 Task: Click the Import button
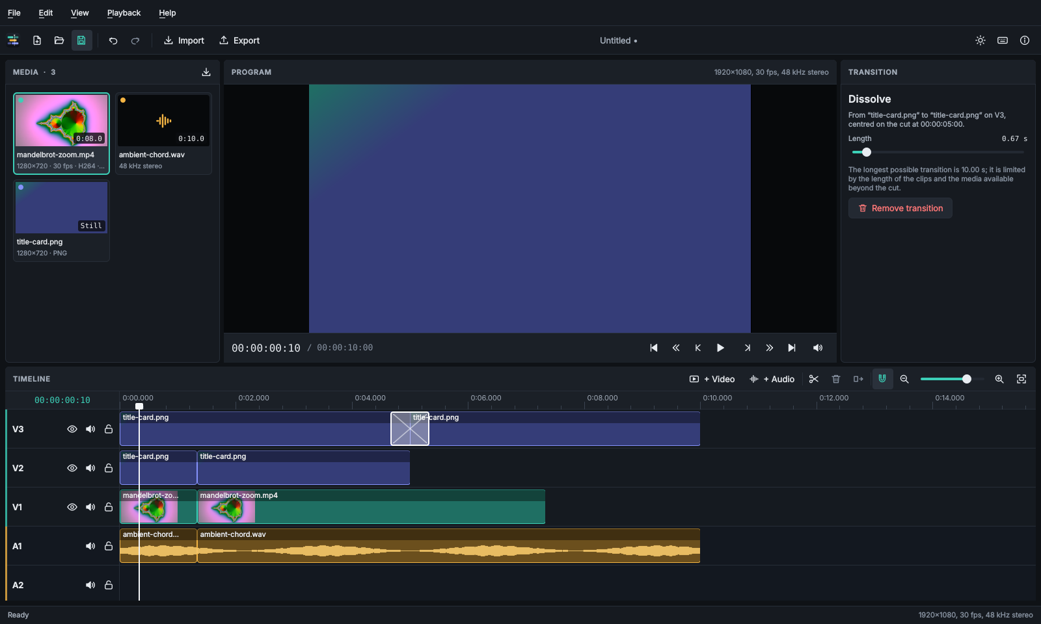click(x=184, y=40)
